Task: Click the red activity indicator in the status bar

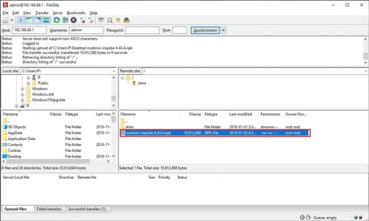Action: coord(360,218)
